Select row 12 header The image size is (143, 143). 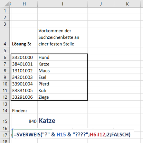[5, 97]
